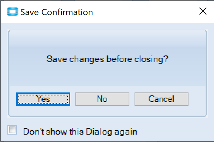Close the Save Confirmation dialog with X
This screenshot has width=214, height=142.
coord(203,11)
